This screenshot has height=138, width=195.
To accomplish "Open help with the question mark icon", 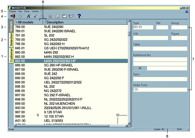I will pos(79,16).
